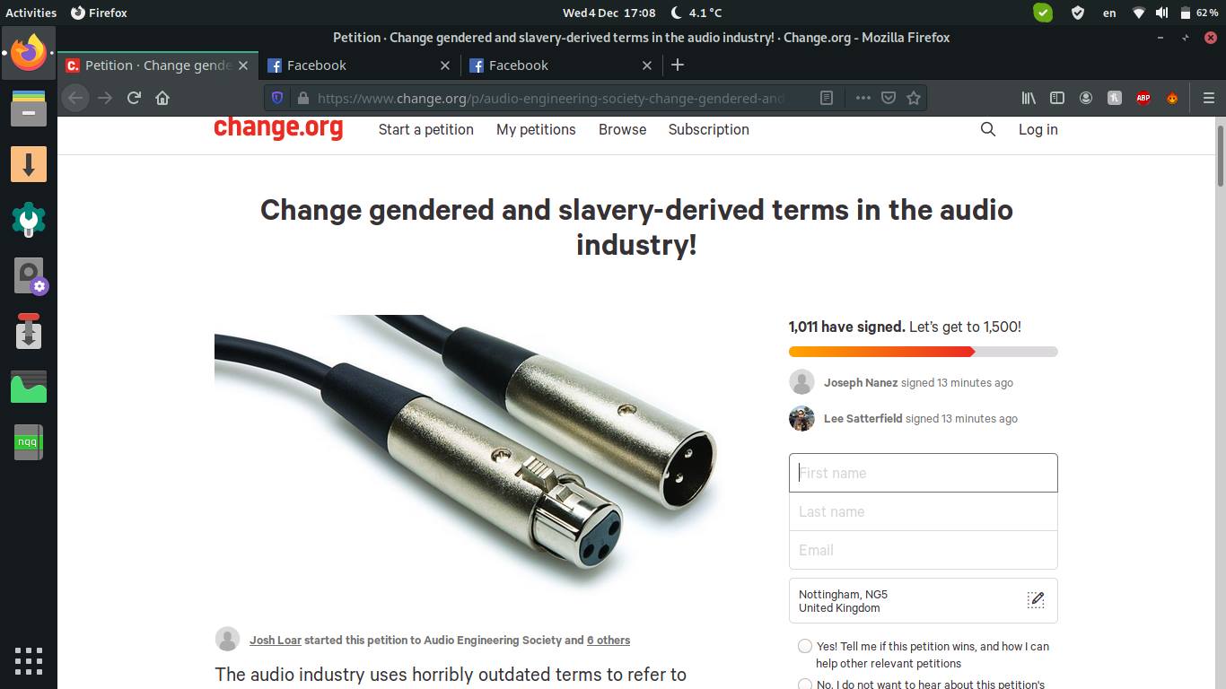Select "Yes! Tell me if this petition wins" radio

(805, 646)
